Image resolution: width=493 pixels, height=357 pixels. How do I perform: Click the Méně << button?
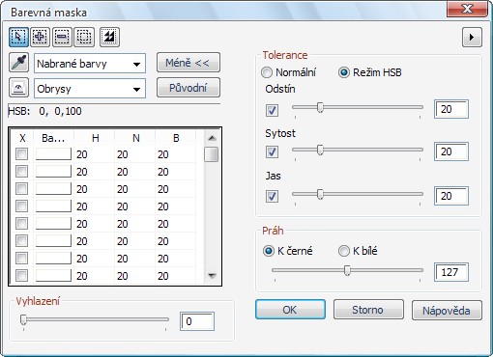point(188,63)
